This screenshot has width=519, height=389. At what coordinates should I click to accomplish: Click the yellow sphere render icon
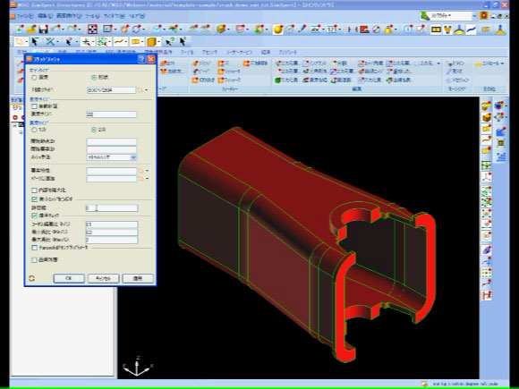tap(277, 30)
